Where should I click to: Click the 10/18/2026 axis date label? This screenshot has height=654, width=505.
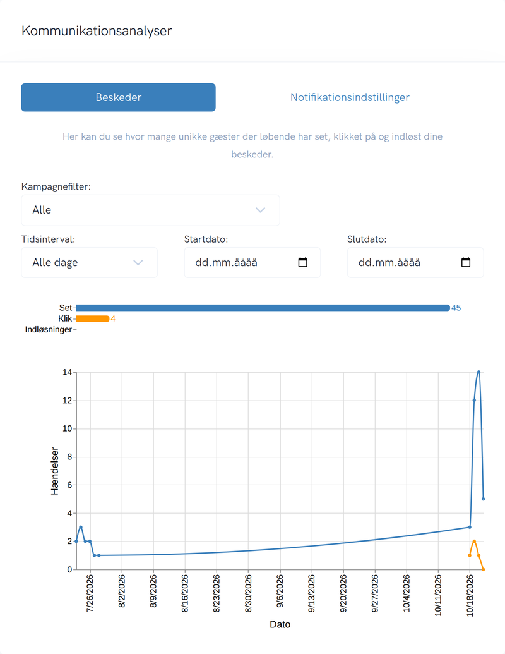tap(470, 596)
